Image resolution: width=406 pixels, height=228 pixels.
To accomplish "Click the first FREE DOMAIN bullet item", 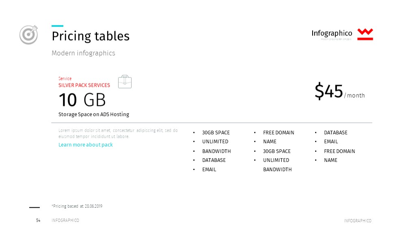I will click(x=279, y=133).
